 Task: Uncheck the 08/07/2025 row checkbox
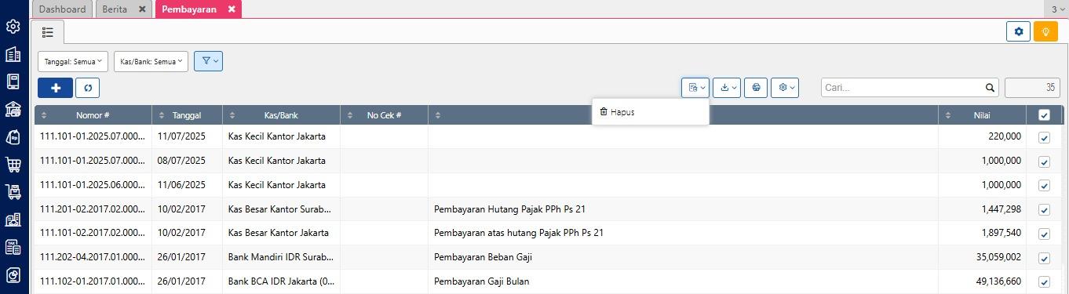1044,162
